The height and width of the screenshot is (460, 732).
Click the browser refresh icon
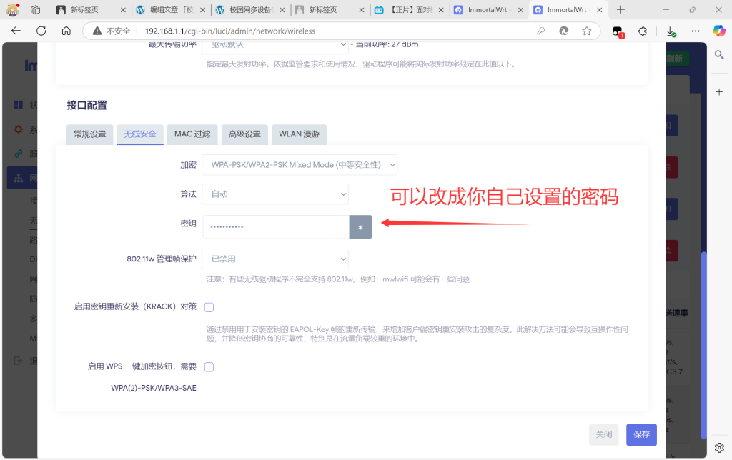pos(41,31)
